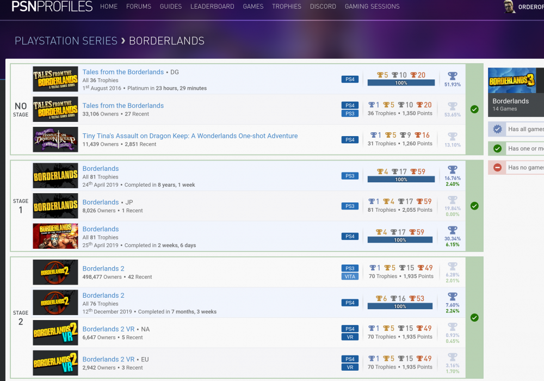Screen dimensions: 544x381
Task: Click the ORDEROF user avatar in the top bar
Action: coord(509,7)
